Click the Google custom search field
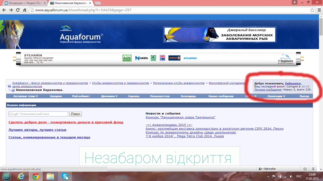 coord(38,114)
